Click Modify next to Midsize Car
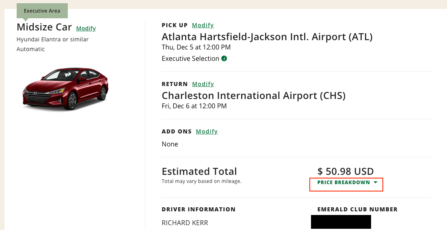This screenshot has width=447, height=230. 86,28
